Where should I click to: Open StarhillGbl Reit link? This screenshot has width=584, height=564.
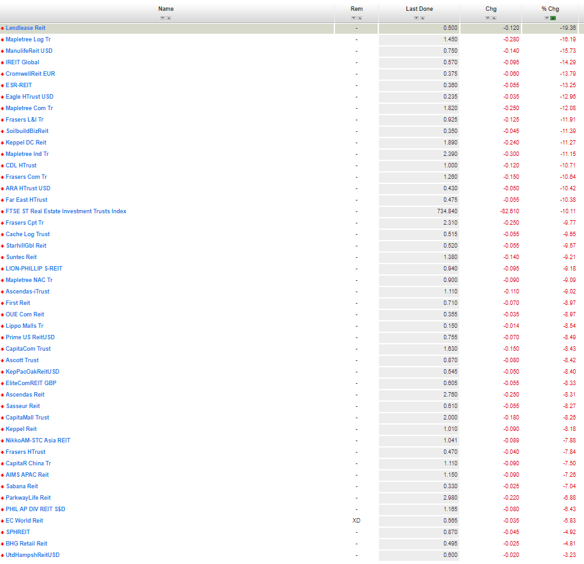[26, 246]
